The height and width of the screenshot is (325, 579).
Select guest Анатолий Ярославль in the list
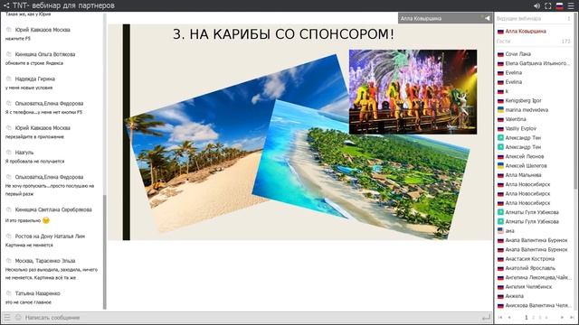tap(530, 268)
